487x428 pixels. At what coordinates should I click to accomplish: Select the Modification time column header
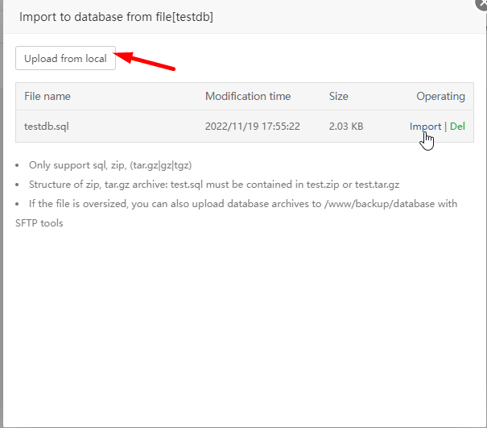[248, 96]
